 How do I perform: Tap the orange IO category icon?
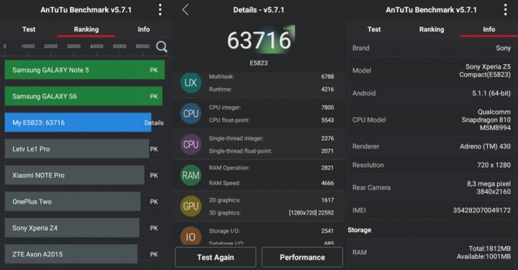pos(191,236)
